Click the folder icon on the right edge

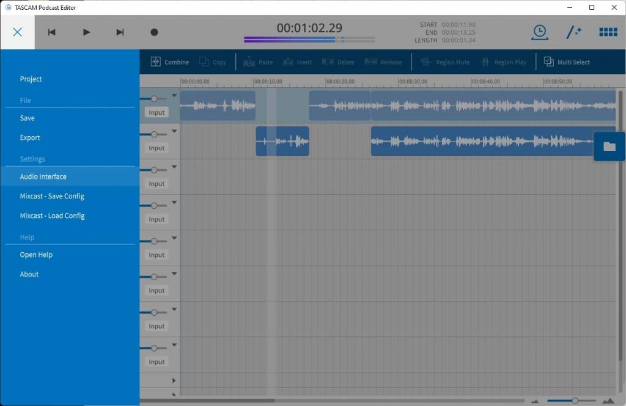(x=609, y=147)
